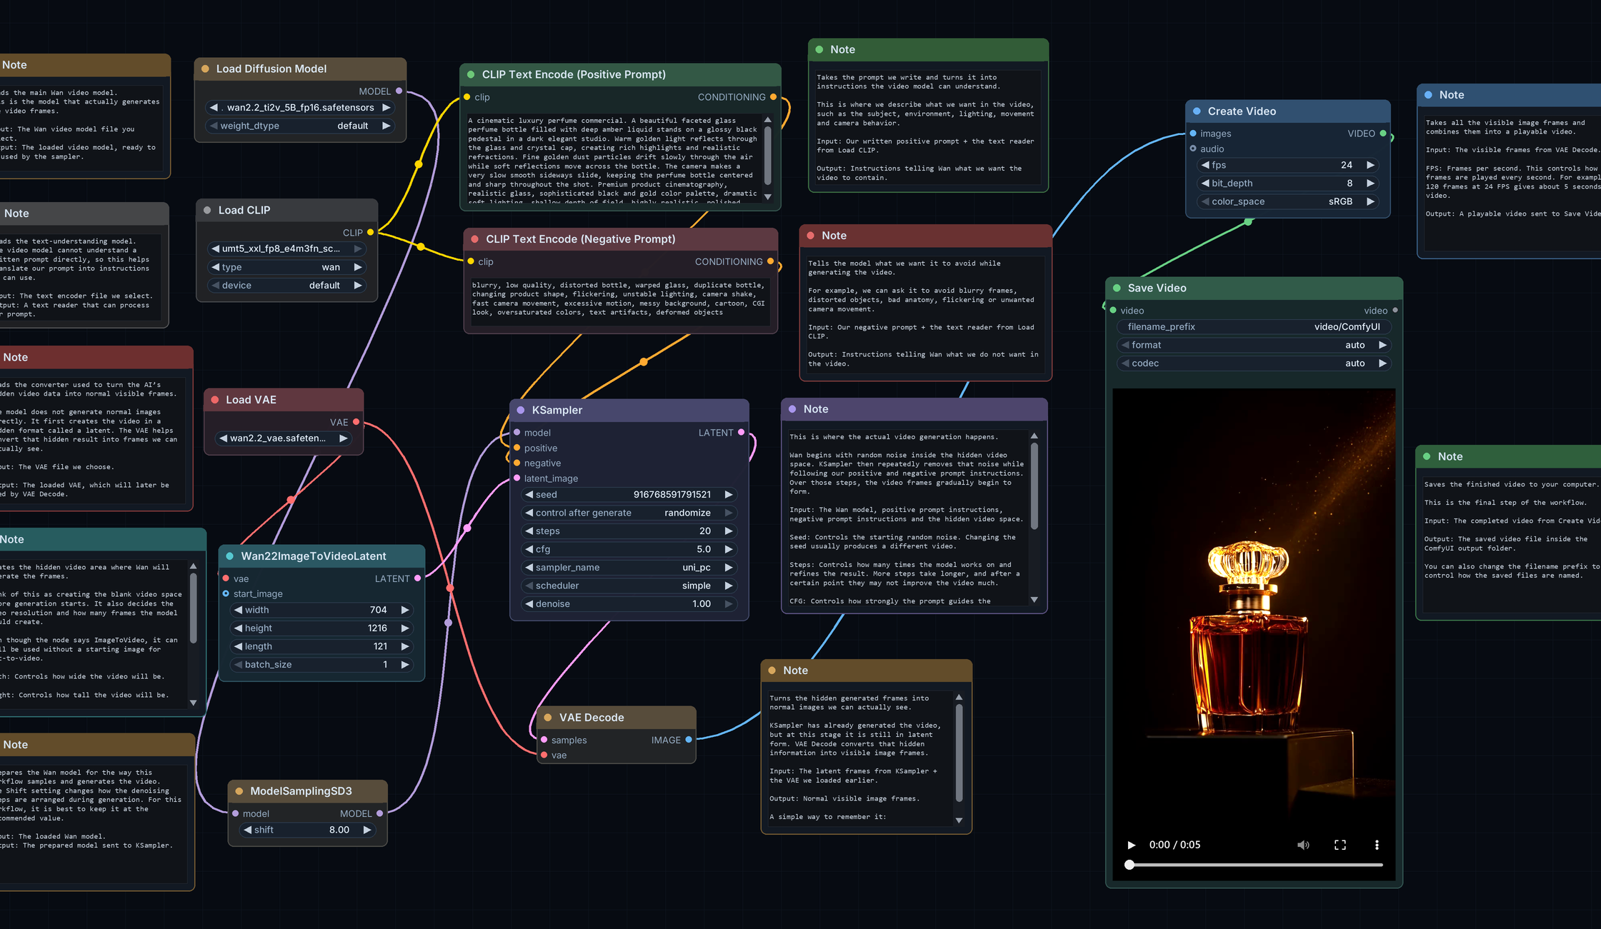
Task: Click the negative prompt text area
Action: click(x=619, y=301)
